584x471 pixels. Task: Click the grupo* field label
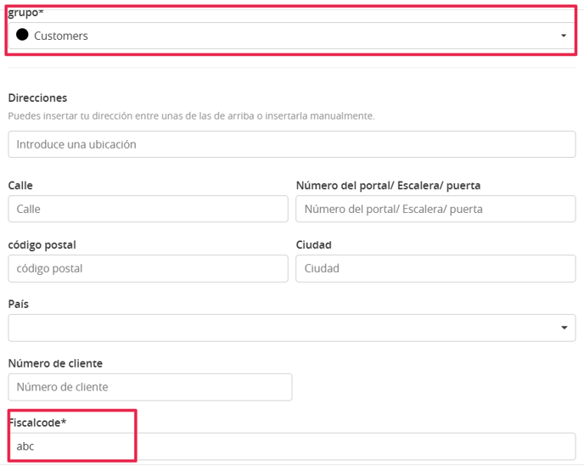point(25,13)
